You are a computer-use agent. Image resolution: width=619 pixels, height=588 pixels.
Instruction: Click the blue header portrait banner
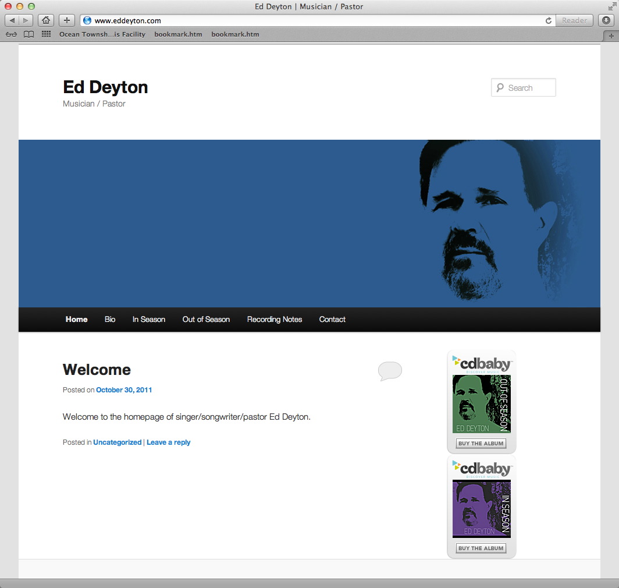click(x=309, y=224)
